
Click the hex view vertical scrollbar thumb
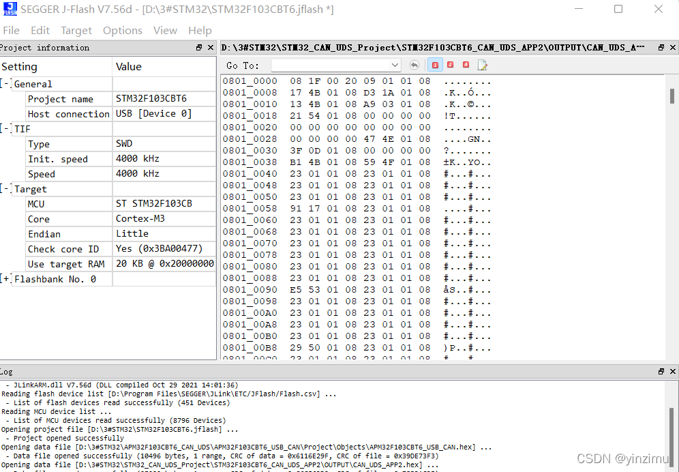coord(672,96)
